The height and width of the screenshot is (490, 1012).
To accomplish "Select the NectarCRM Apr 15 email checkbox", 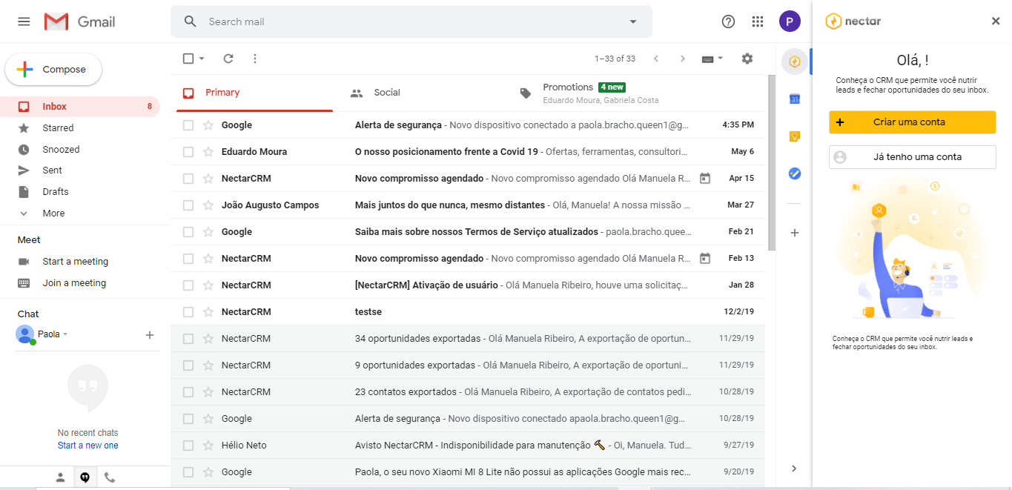I will [x=188, y=179].
